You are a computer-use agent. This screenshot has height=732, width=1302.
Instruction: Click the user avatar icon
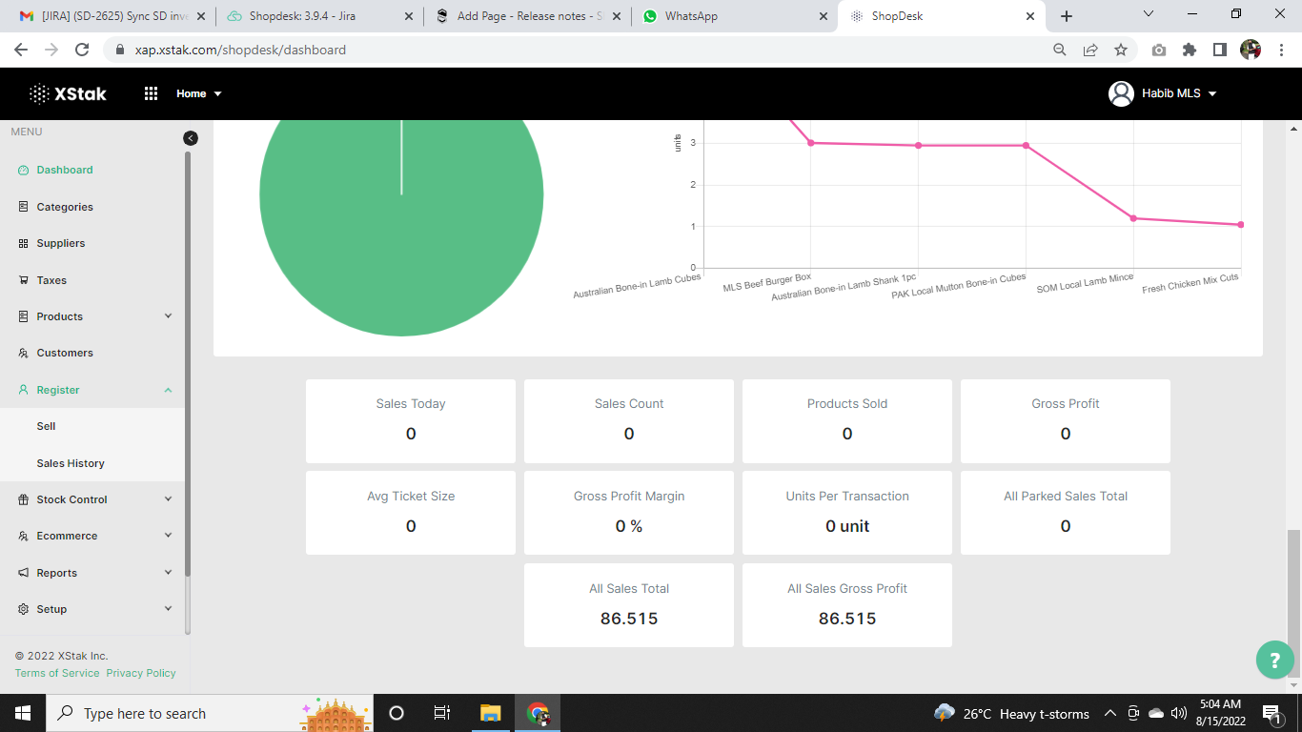1121,93
